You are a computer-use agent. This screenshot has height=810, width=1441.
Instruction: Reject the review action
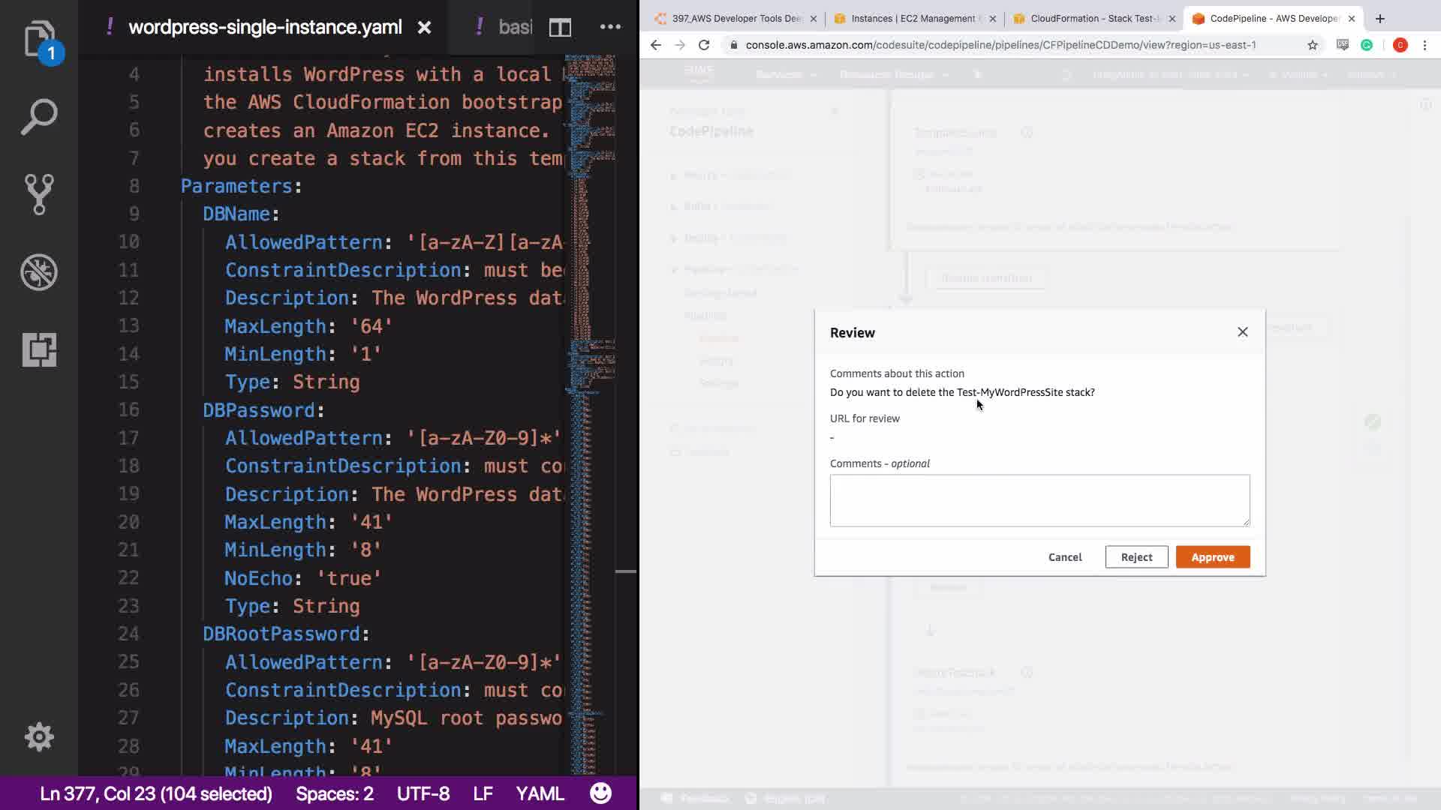tap(1136, 557)
